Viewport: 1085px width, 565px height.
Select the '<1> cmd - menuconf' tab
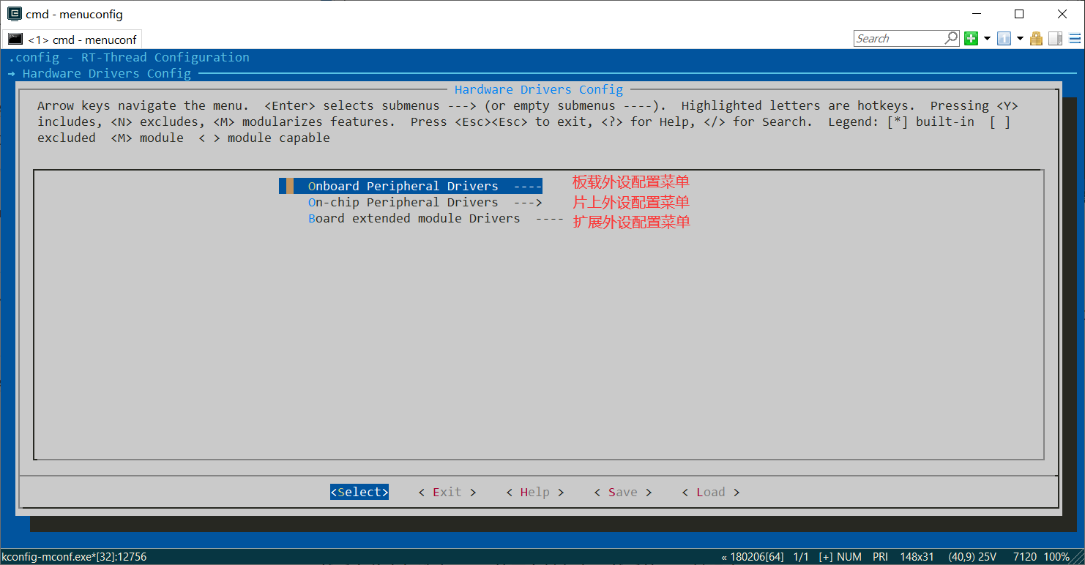pos(72,40)
